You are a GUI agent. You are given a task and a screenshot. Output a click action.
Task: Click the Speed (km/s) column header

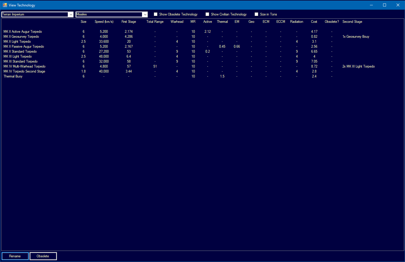click(x=104, y=22)
